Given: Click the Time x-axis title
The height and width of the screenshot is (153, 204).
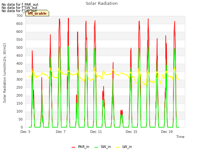Looking at the screenshot, I should coord(180,137).
